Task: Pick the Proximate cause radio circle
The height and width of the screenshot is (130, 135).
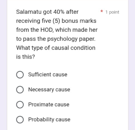Action: click(20, 104)
